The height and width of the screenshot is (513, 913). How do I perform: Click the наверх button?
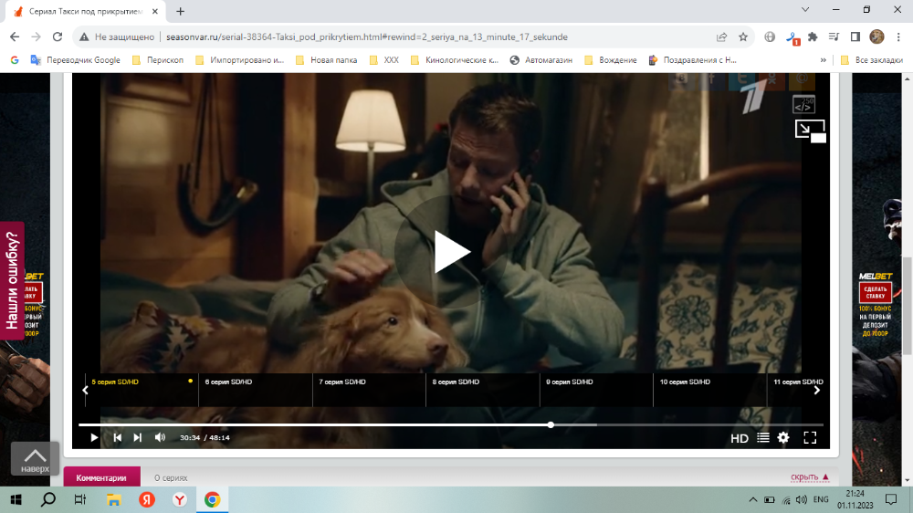(35, 458)
